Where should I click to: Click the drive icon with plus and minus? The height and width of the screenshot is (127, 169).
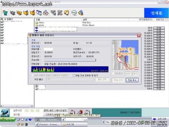[60, 13]
